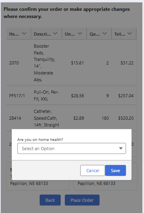Click the $15.61 unit price cell
The width and height of the screenshot is (144, 213).
click(77, 63)
